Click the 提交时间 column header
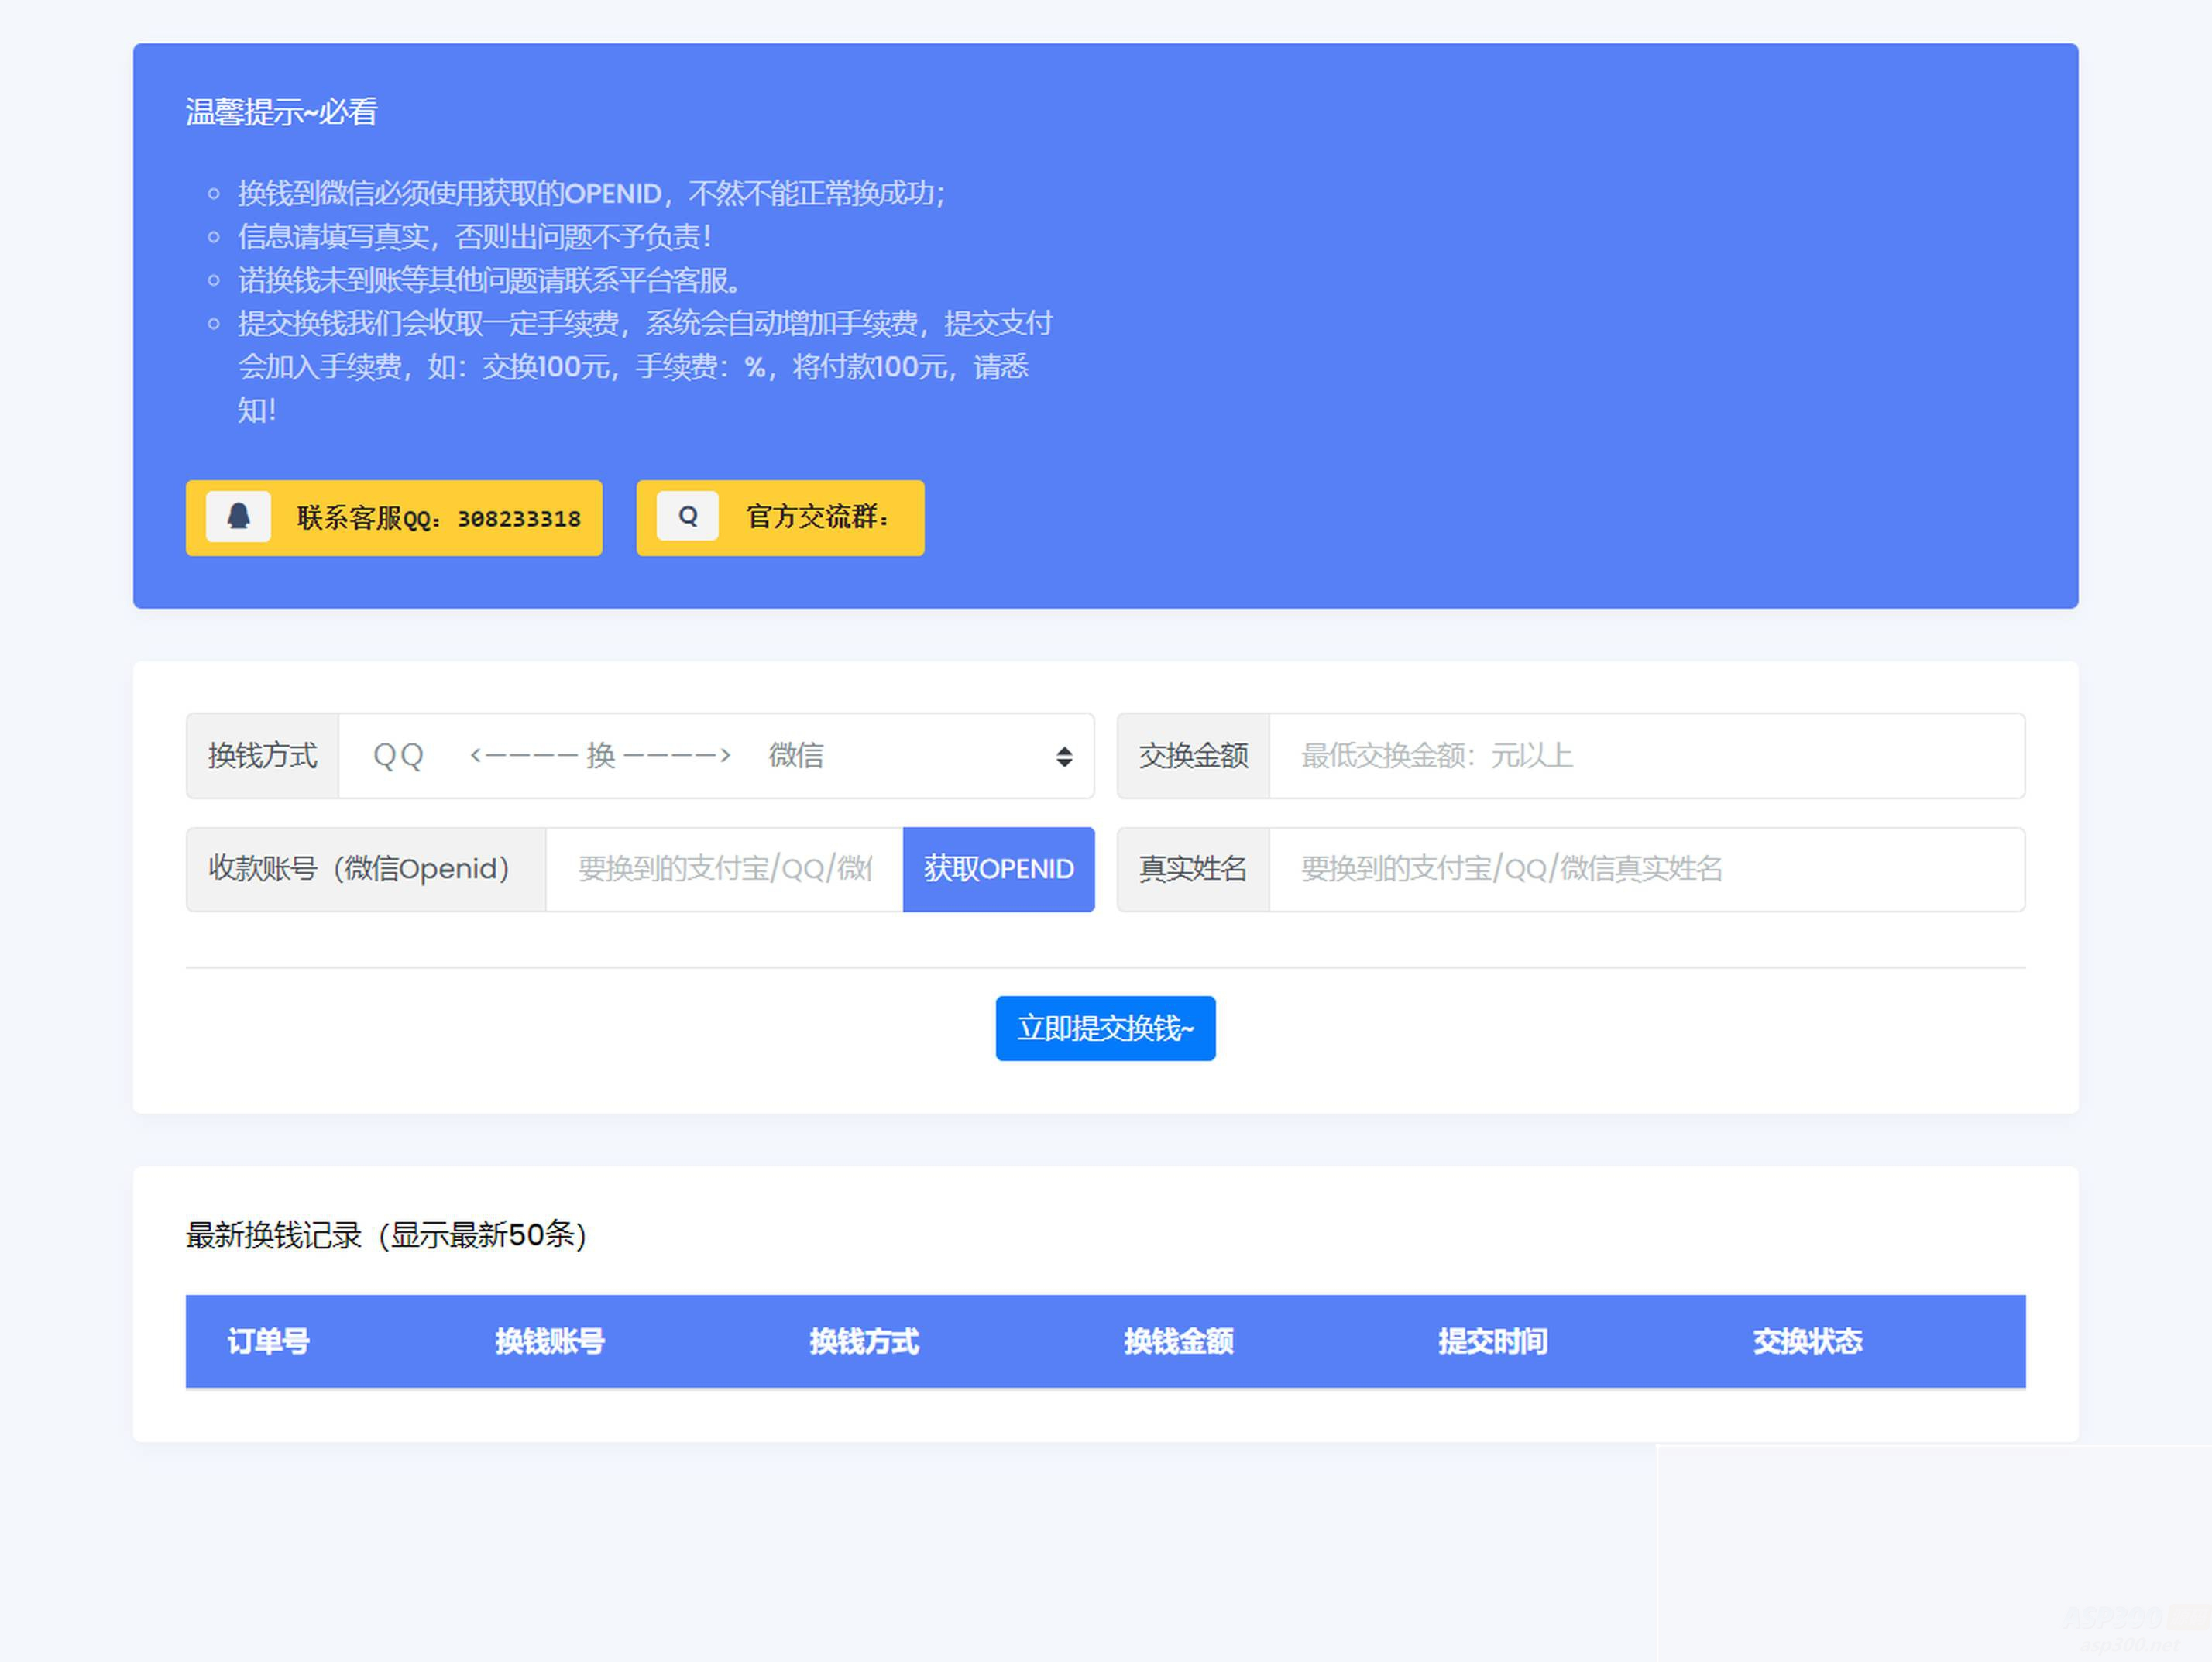 (1492, 1342)
